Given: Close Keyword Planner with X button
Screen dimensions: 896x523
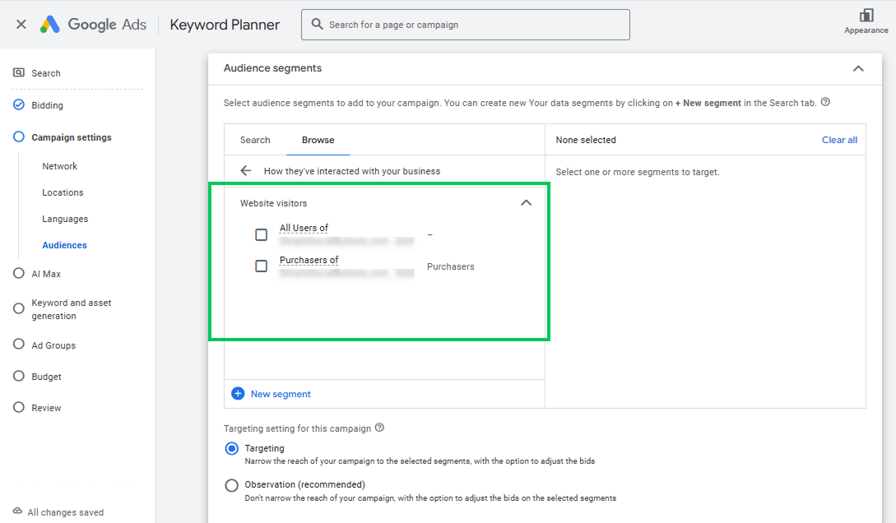Looking at the screenshot, I should pos(21,24).
